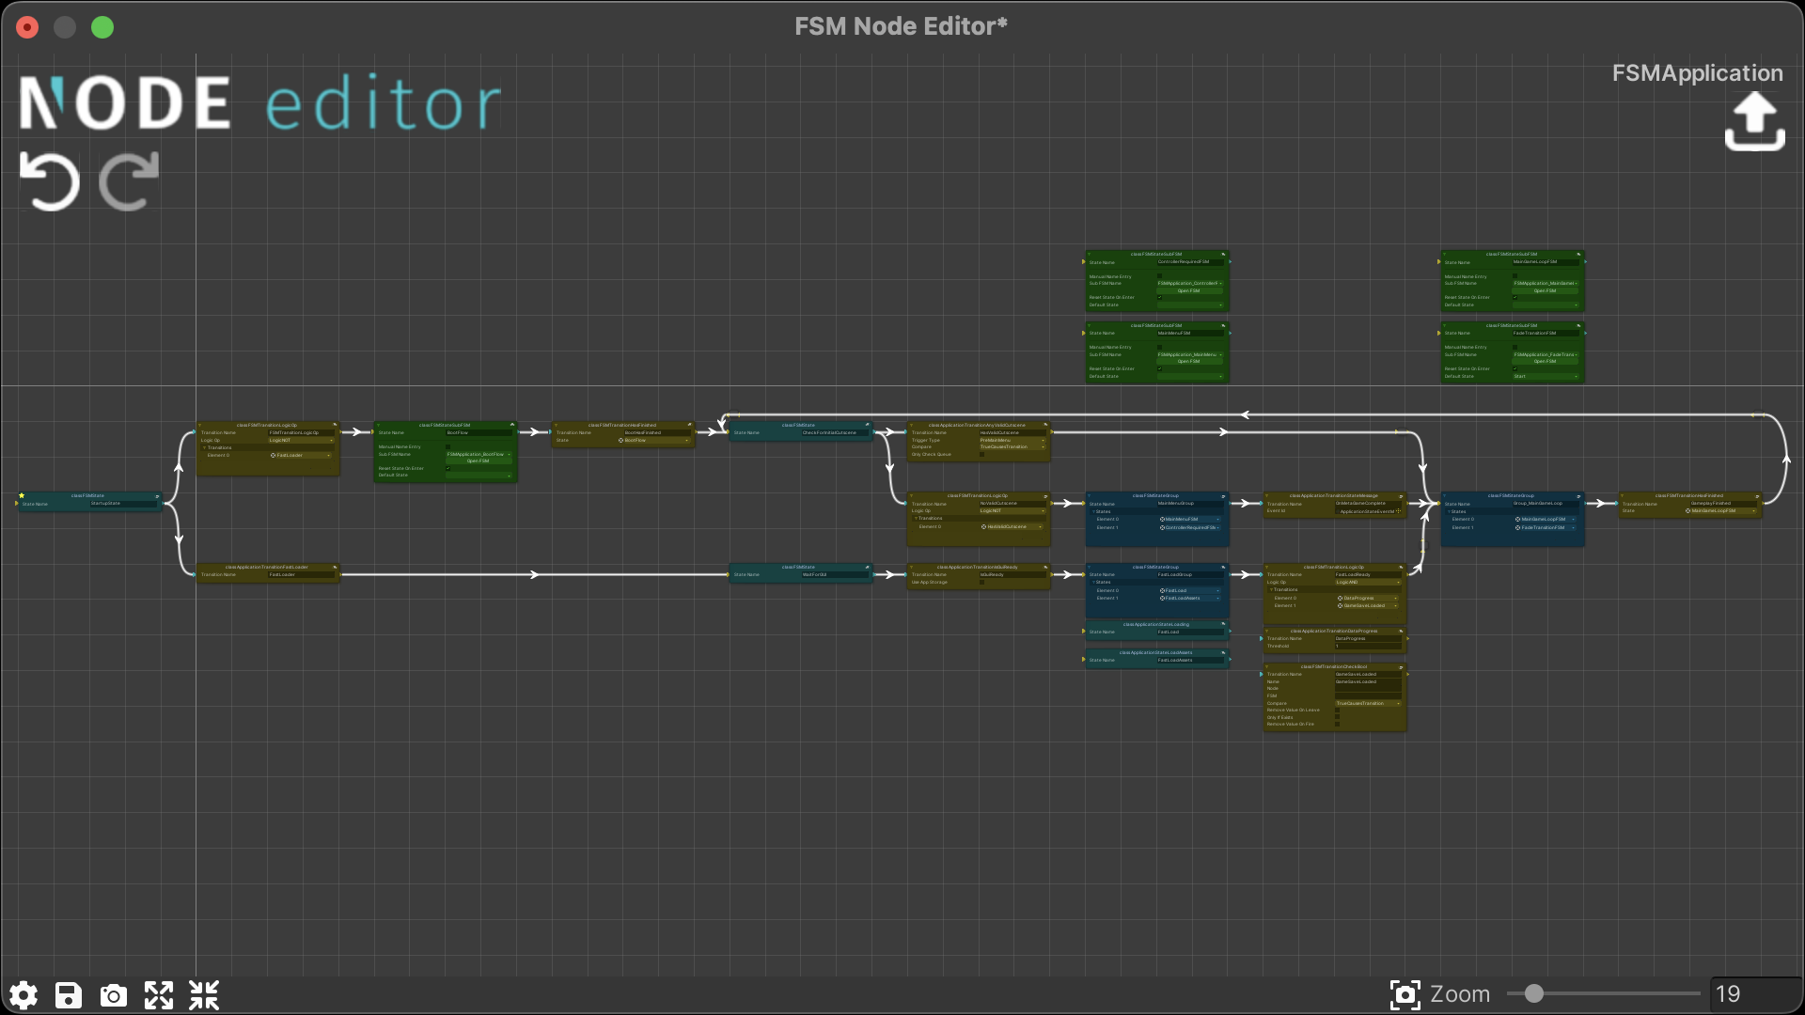Adjust the Zoom slider handle
1805x1015 pixels.
(1532, 993)
